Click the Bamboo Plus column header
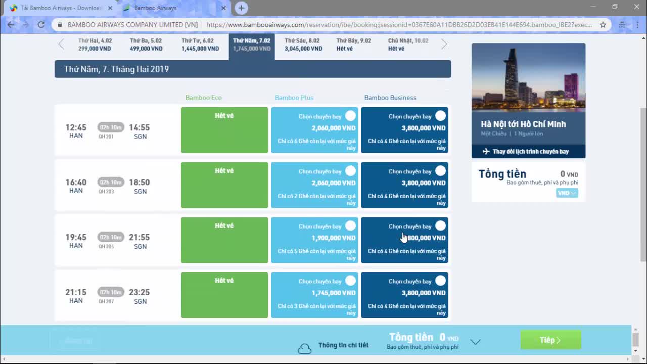Viewport: 647px width, 364px height. coord(294,98)
